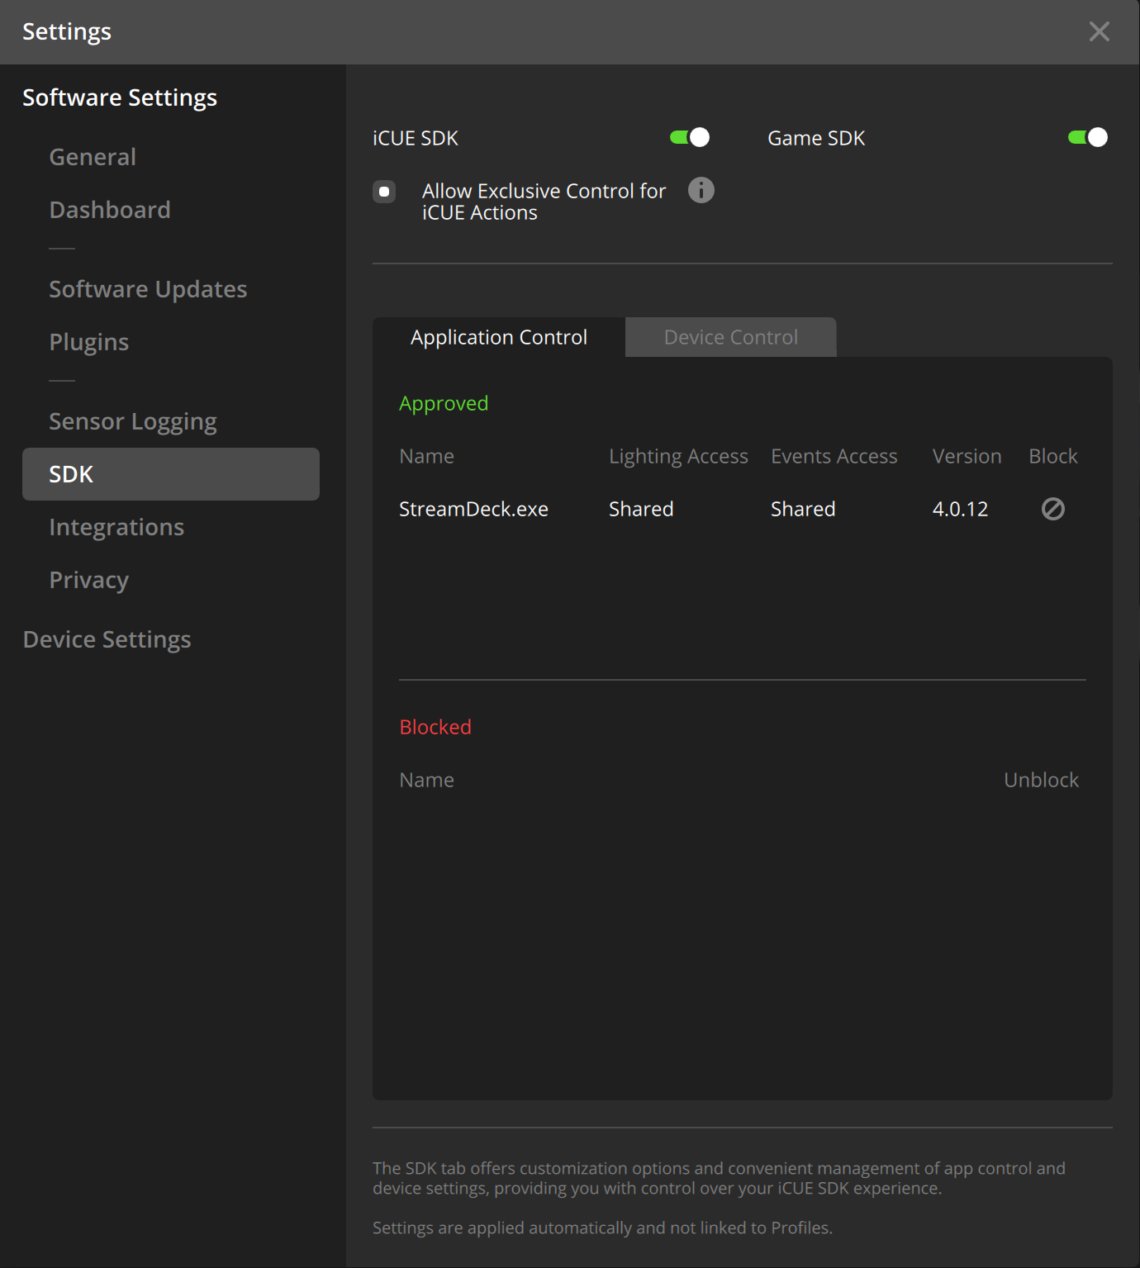Click the Shared value under Lighting Access
This screenshot has width=1140, height=1268.
(x=641, y=509)
